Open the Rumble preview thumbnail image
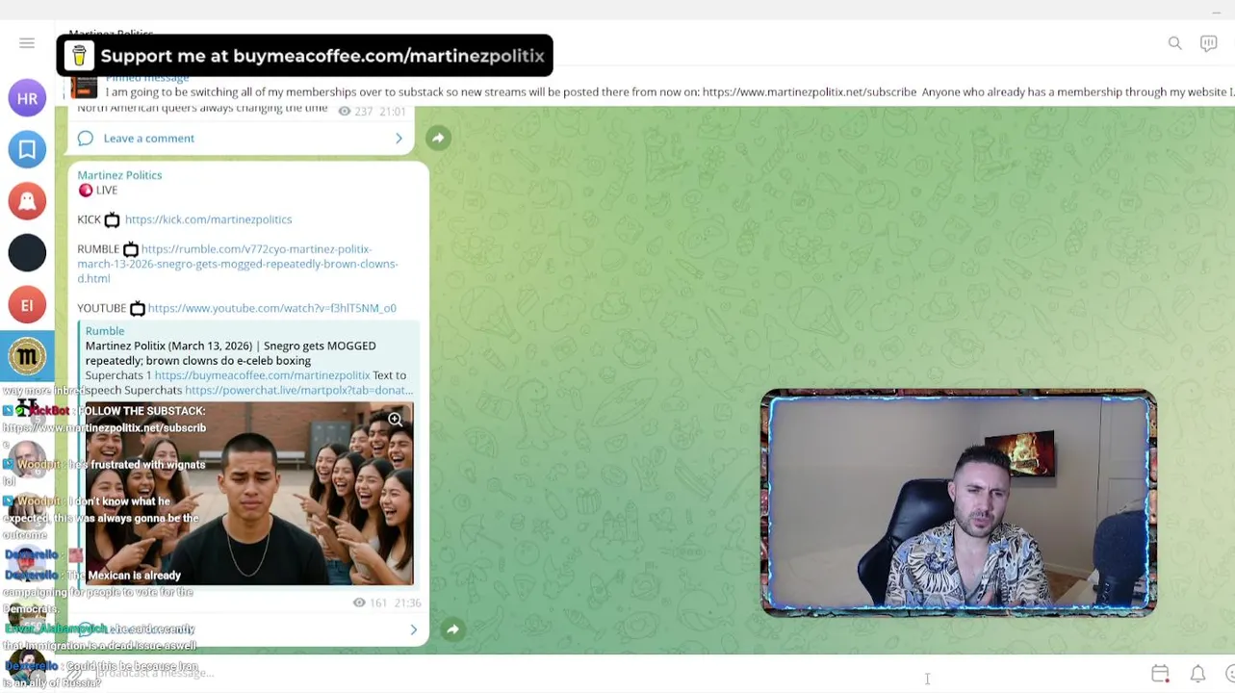 click(249, 493)
